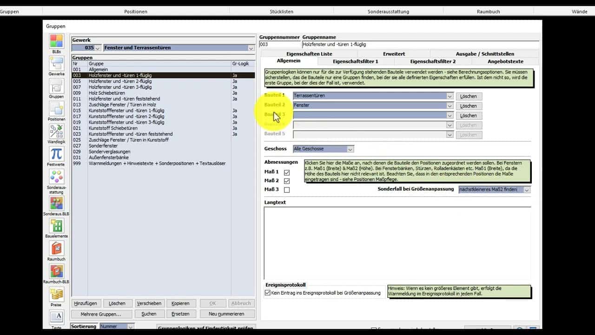Click the Hinzufügen button
This screenshot has width=595, height=335.
pos(85,303)
